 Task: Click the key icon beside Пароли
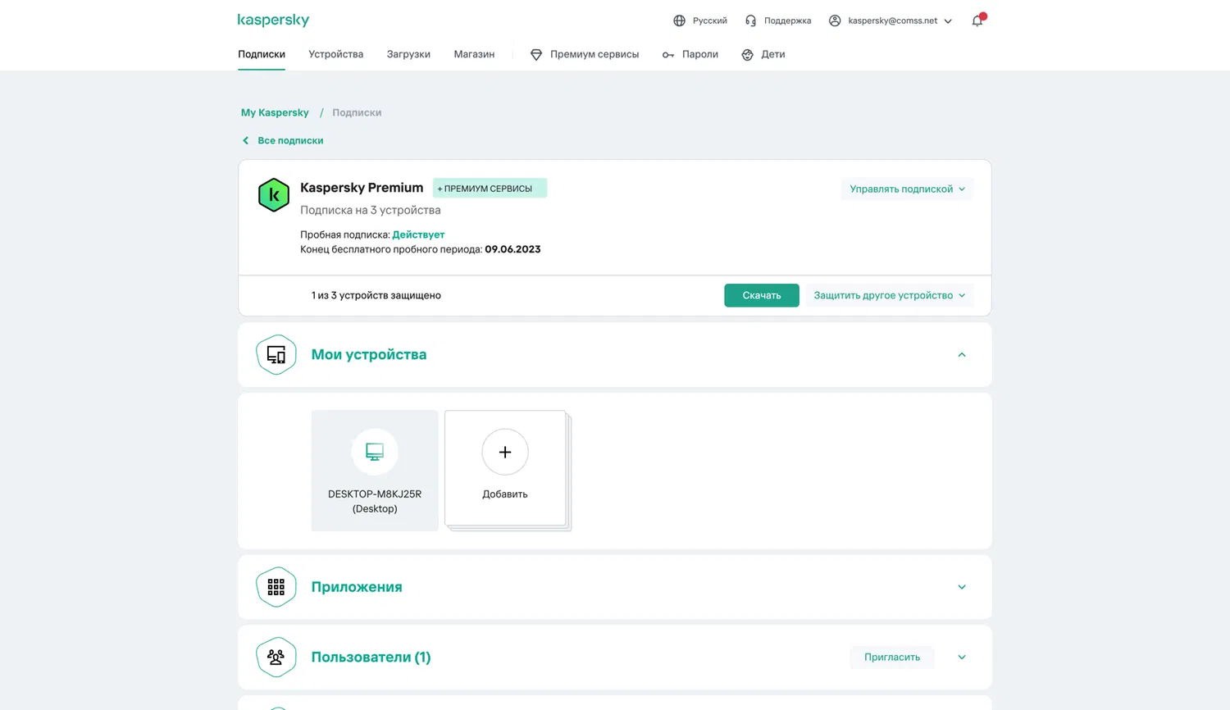pyautogui.click(x=668, y=55)
